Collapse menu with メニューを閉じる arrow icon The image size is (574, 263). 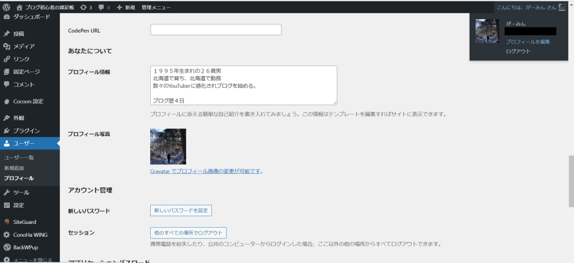6,260
